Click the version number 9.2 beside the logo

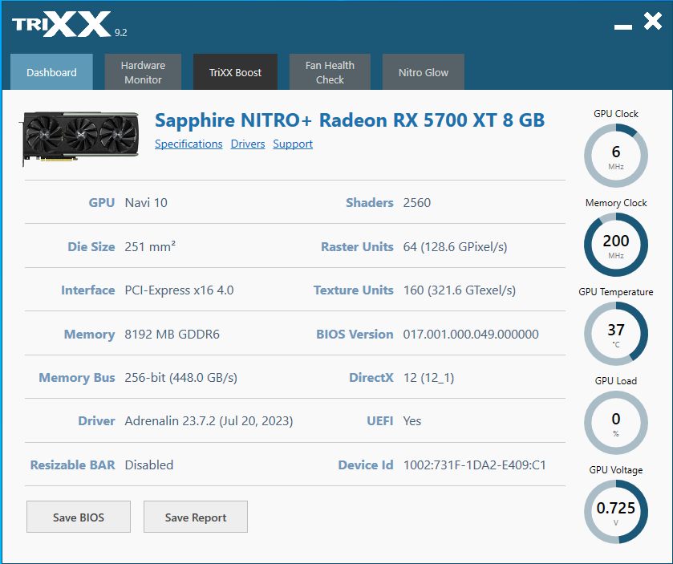pos(120,33)
